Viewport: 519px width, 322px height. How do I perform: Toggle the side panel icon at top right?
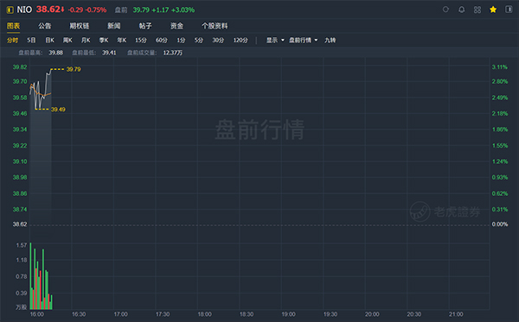click(509, 9)
